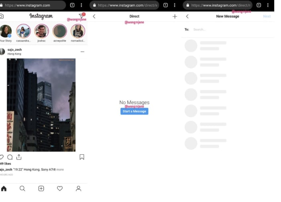Go back from the Direct screen
This screenshot has height=202, width=281.
tap(94, 16)
